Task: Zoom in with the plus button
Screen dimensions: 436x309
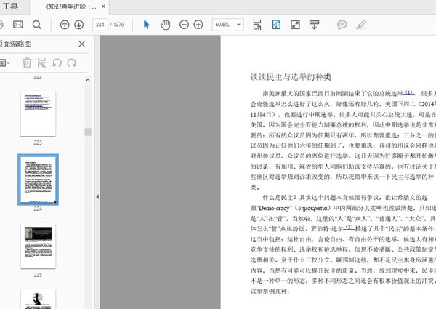Action: [x=198, y=25]
